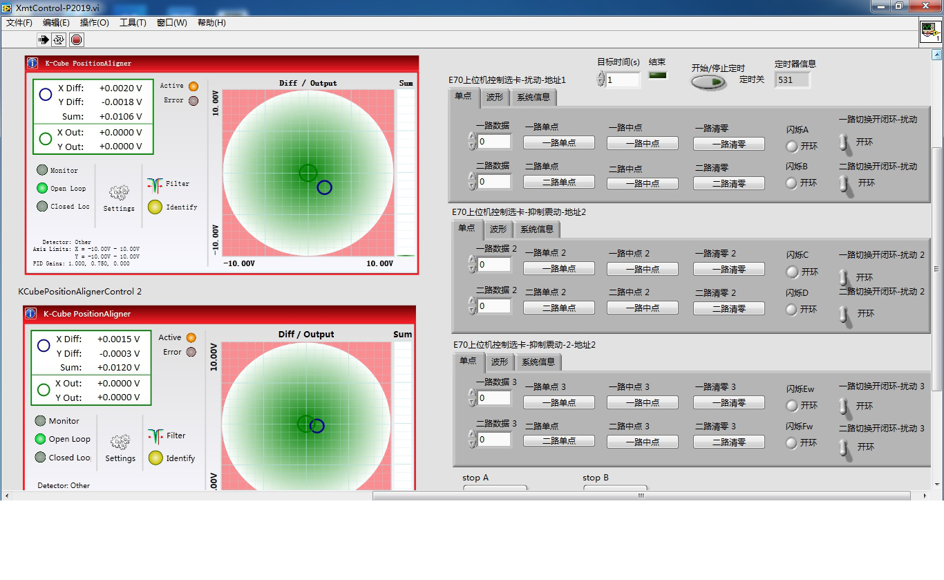Viewport: 944px width, 580px height.
Task: Click the 定时器信息 field showing 531
Action: tap(792, 79)
